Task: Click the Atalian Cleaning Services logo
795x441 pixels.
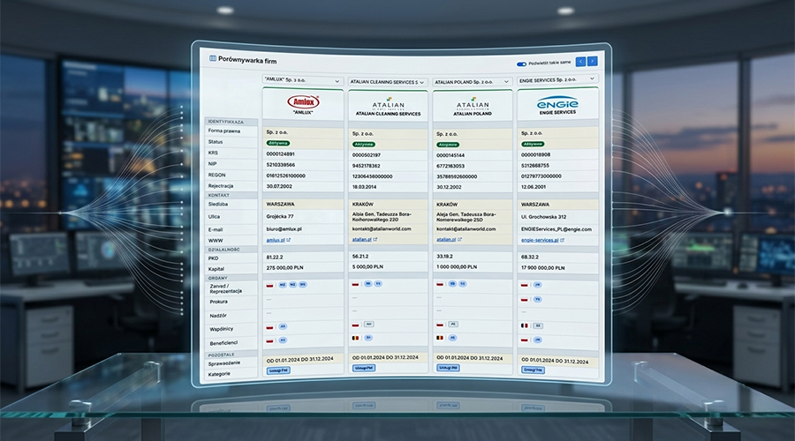Action: (x=388, y=106)
